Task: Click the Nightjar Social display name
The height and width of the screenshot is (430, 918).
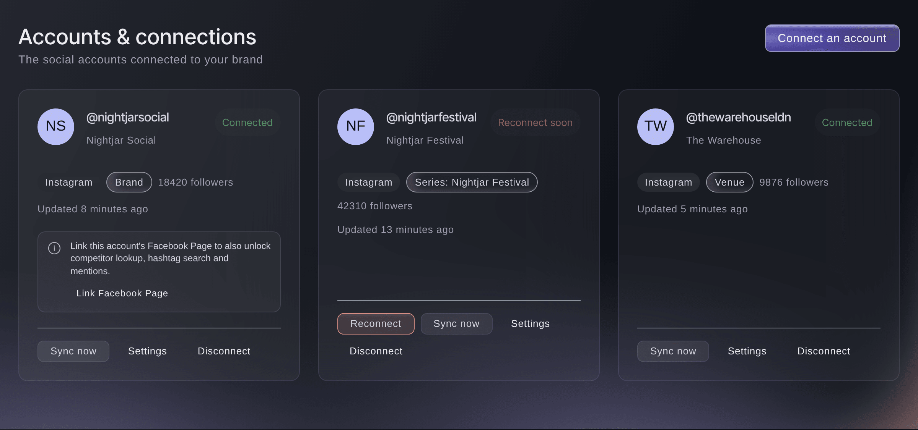Action: point(121,141)
